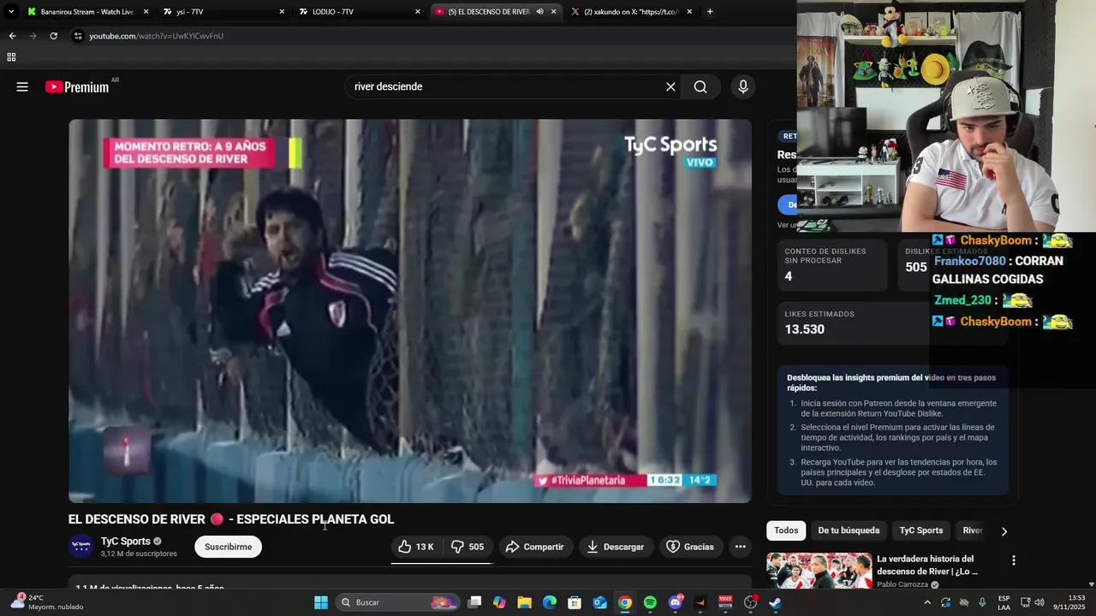Start voice search with the microphone icon
Viewport: 1096px width, 616px height.
743,86
